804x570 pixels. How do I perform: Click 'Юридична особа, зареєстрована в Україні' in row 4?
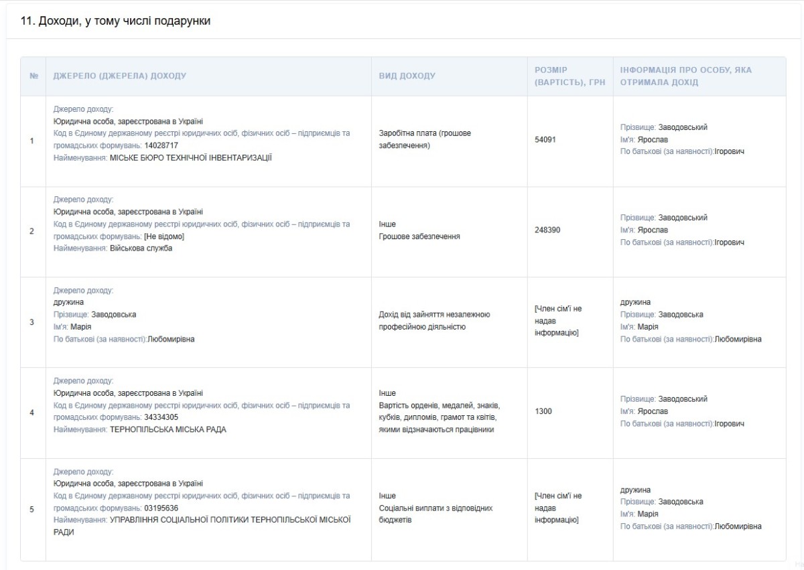[128, 393]
